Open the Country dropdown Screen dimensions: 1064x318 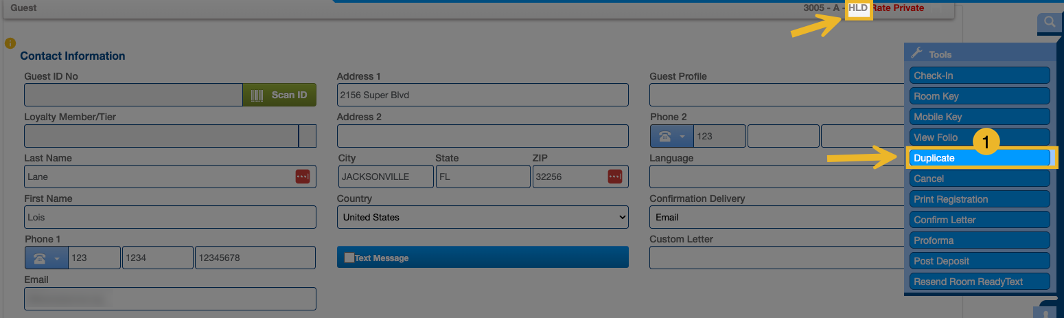click(483, 217)
